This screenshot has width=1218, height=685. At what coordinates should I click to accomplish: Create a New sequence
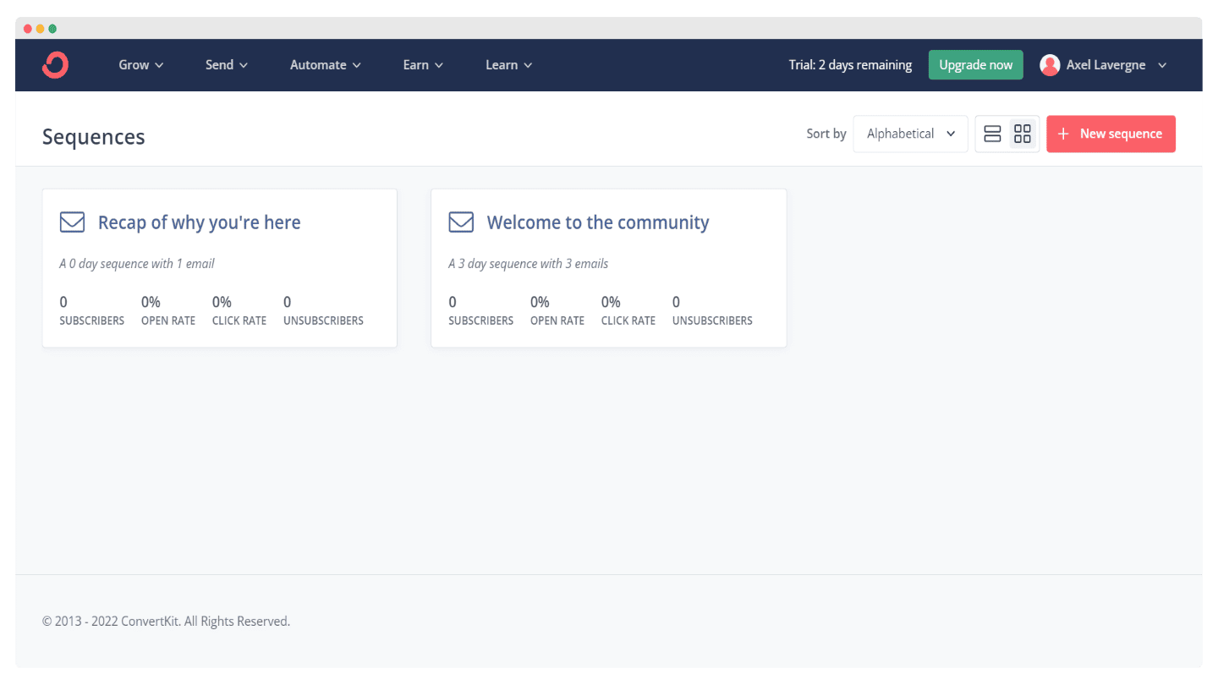(1111, 134)
